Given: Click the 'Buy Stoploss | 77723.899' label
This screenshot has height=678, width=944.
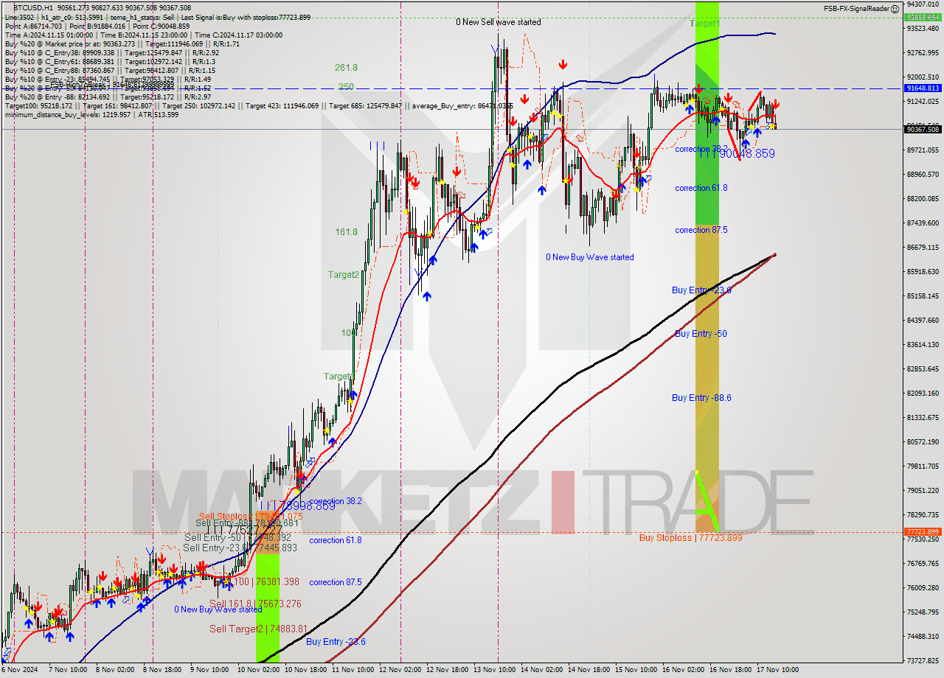Looking at the screenshot, I should (x=690, y=538).
